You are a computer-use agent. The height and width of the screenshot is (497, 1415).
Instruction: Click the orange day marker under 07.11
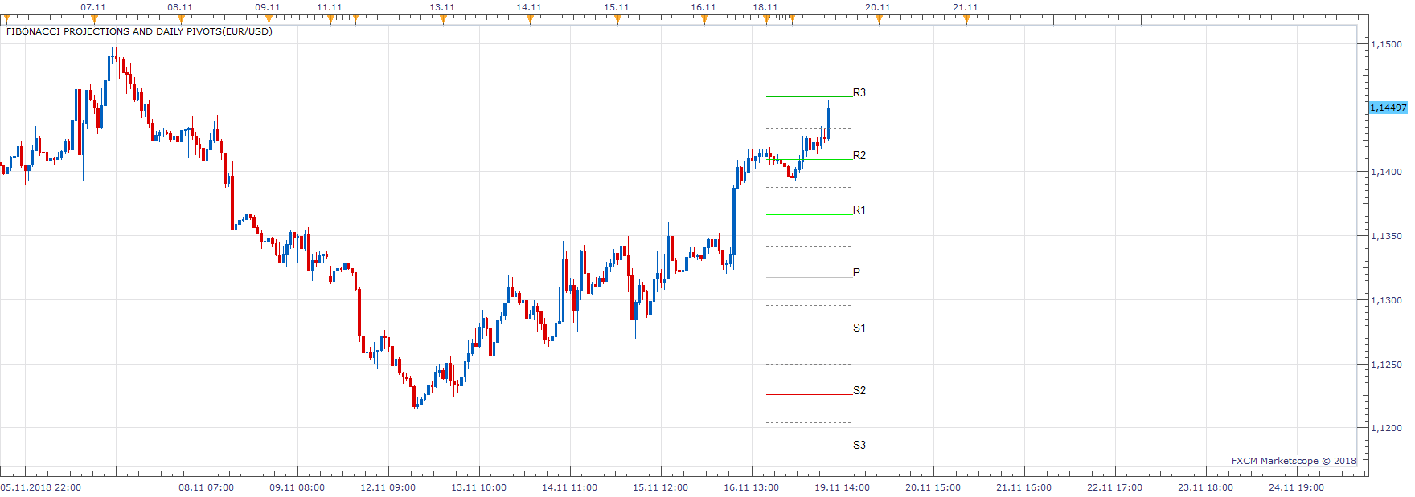point(94,20)
